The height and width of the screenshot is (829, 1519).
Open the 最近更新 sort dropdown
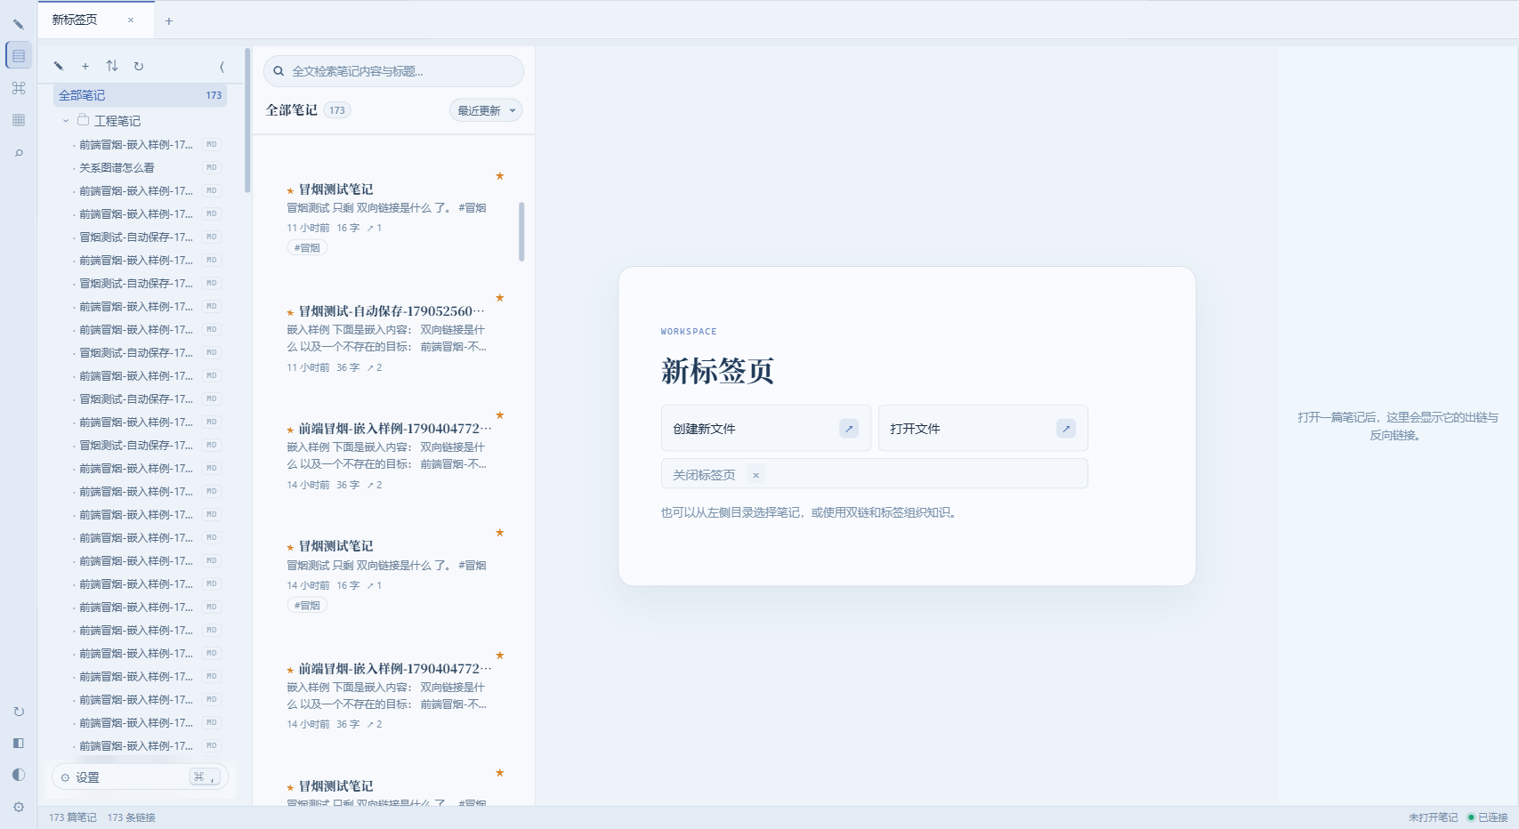click(x=486, y=110)
